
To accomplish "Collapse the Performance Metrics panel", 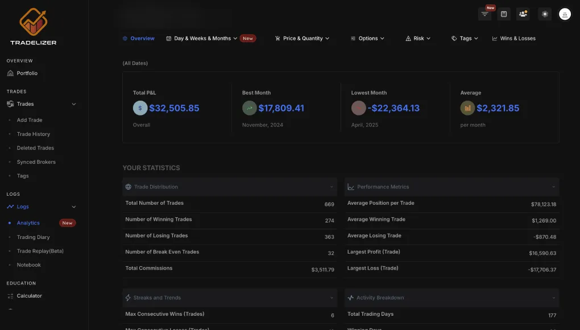I will tap(554, 187).
